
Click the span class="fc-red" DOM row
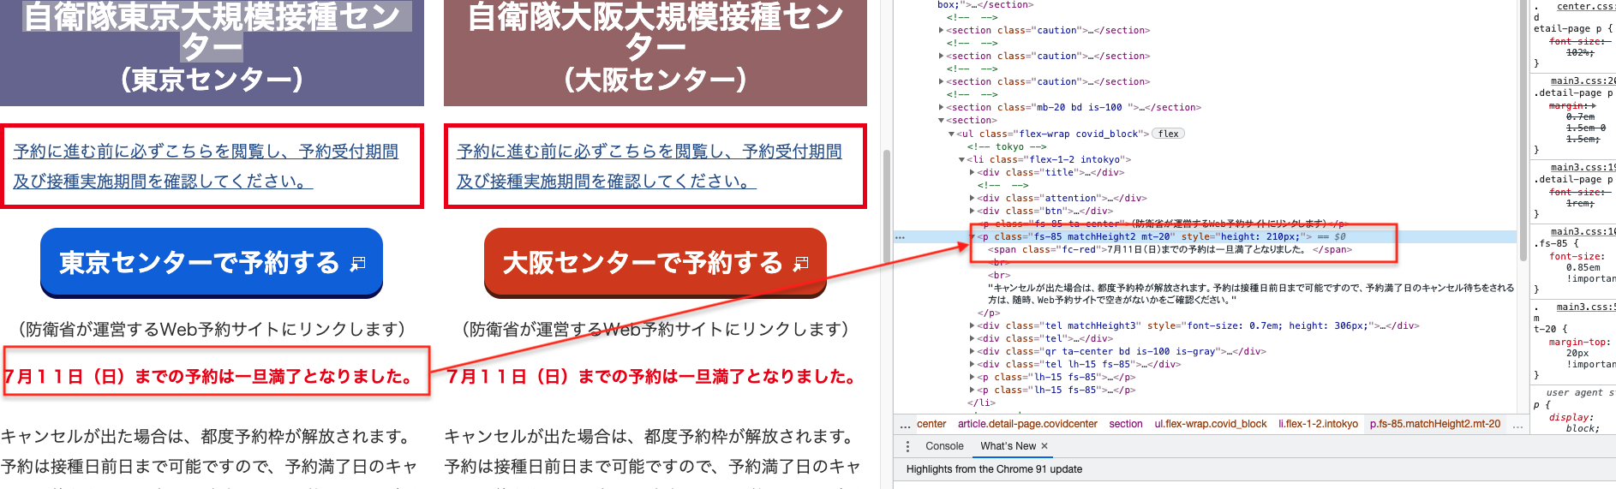(1170, 249)
